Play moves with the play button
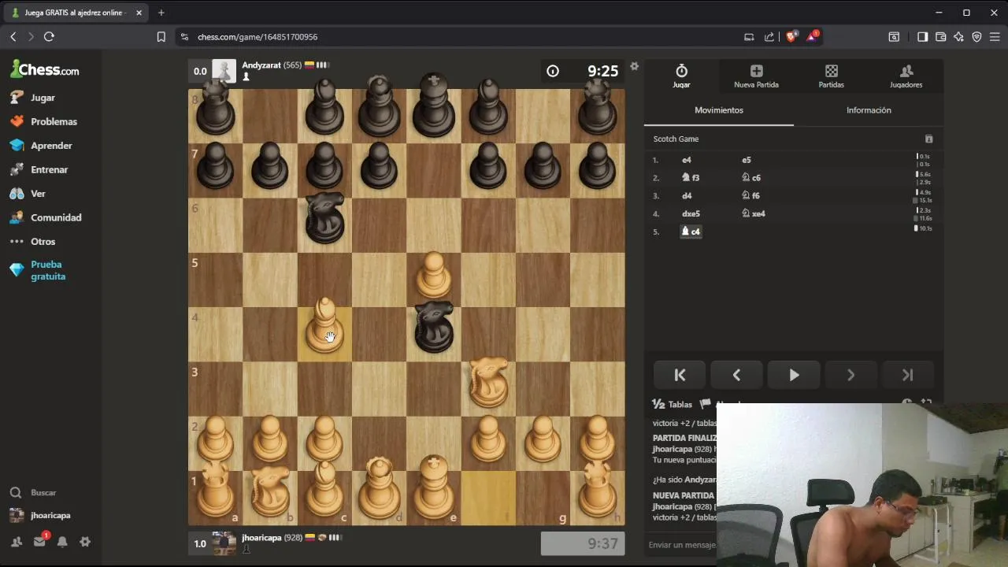Image resolution: width=1008 pixels, height=567 pixels. coord(794,376)
